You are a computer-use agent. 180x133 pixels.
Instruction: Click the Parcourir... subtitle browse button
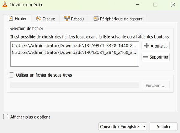coord(155,85)
